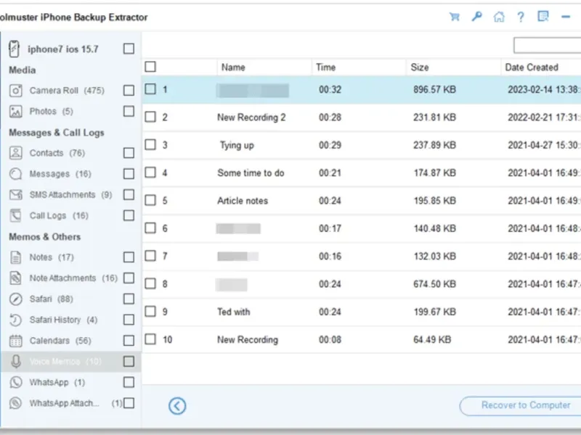Open the feedback notes icon
The width and height of the screenshot is (581, 435).
[543, 16]
